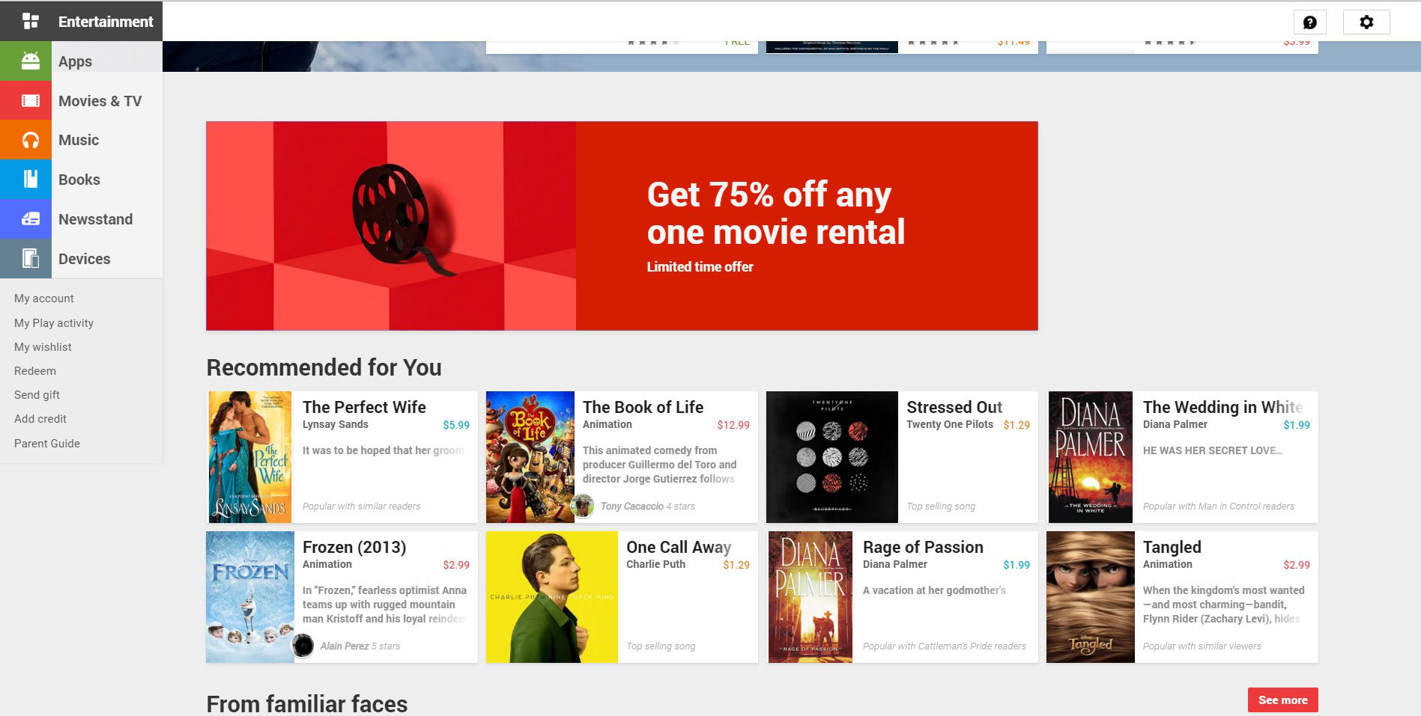This screenshot has height=716, width=1421.
Task: Select the $1.29 price for Stressed Out
Action: click(1016, 425)
